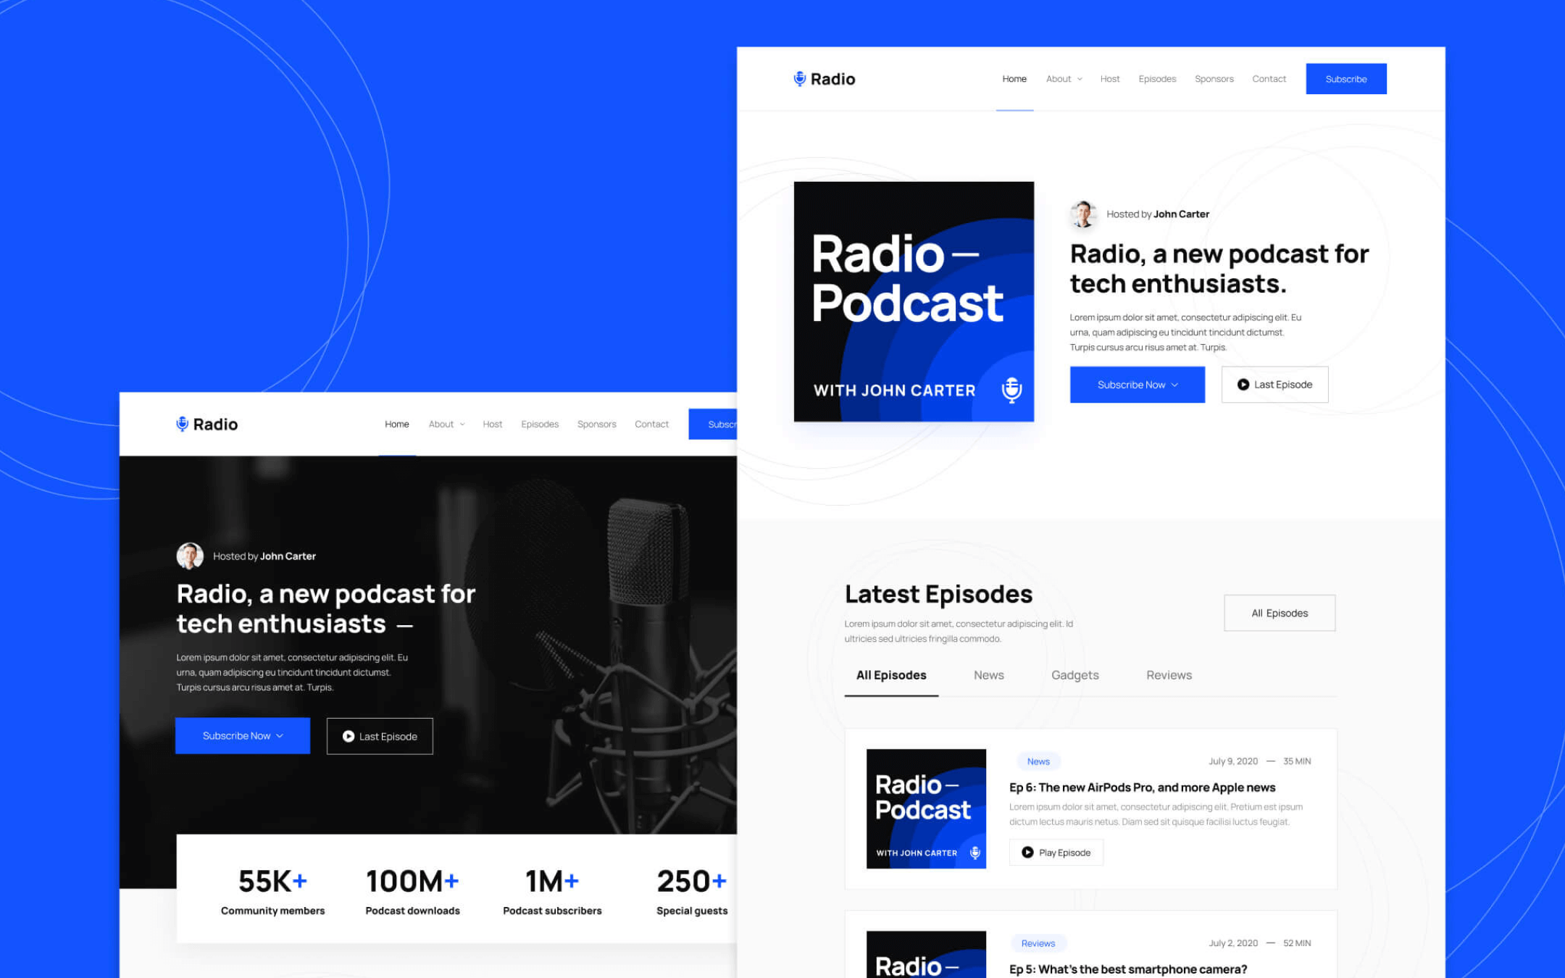
Task: Open the Ep 5 best smartphone camera title
Action: tap(1128, 969)
